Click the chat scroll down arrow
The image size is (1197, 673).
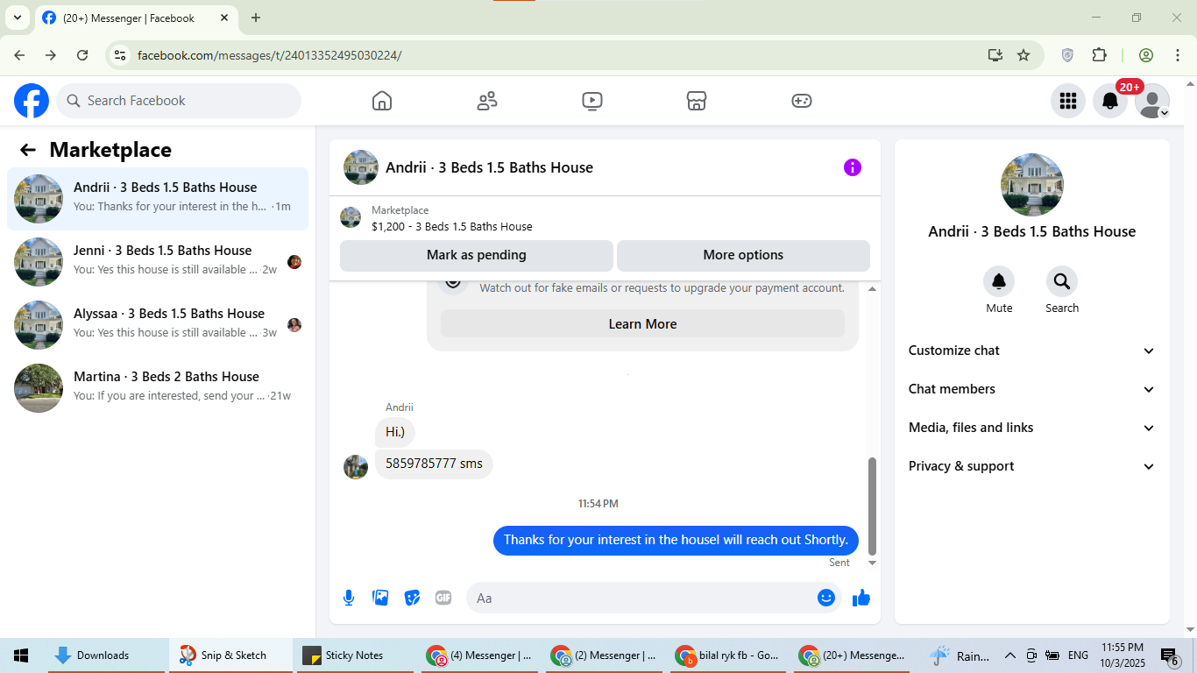(872, 563)
